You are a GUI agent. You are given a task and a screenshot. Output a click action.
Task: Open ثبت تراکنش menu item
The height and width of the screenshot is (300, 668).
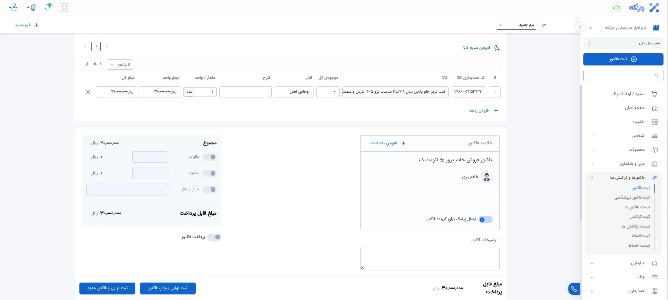click(639, 217)
